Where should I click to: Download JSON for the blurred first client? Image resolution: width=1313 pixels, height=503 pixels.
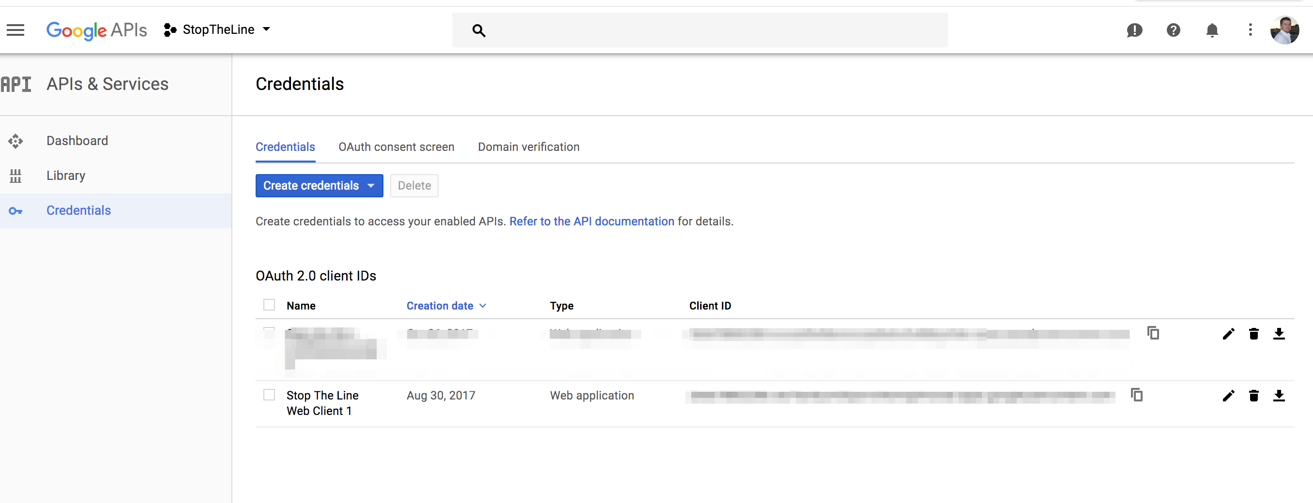tap(1278, 334)
